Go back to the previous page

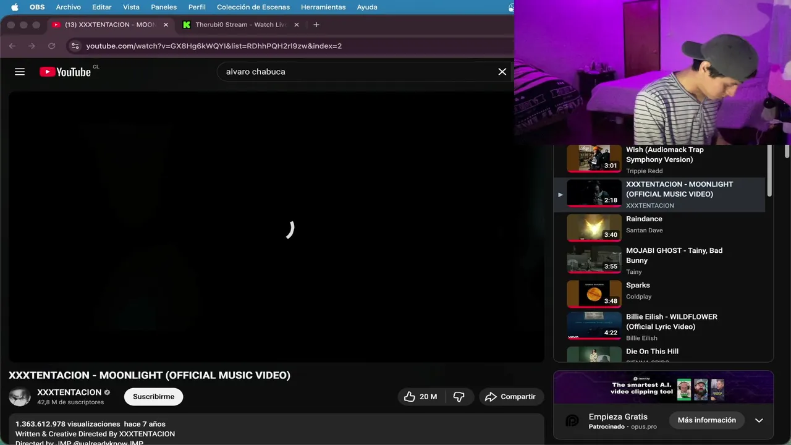tap(12, 46)
